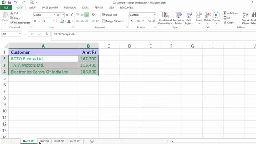Screen dimensions: 256x144
Task: Switch to the PAGE LAYOUT tab
Action: pyautogui.click(x=50, y=8)
